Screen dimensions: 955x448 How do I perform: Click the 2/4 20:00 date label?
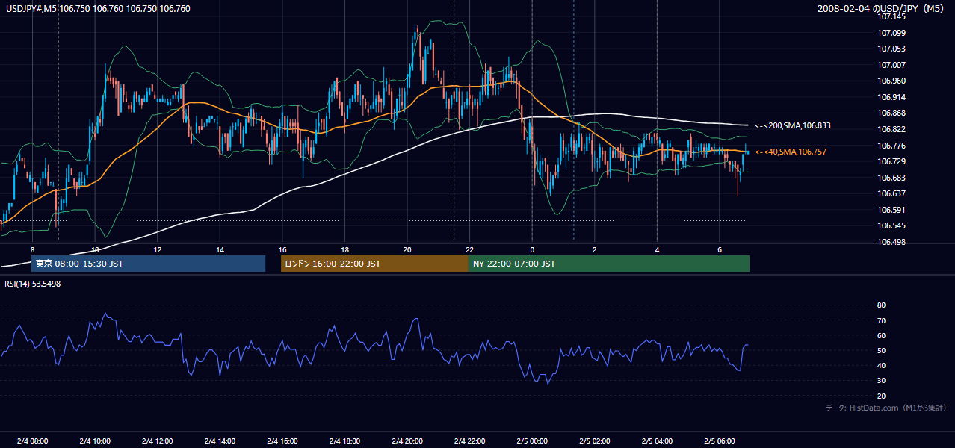[x=407, y=441]
